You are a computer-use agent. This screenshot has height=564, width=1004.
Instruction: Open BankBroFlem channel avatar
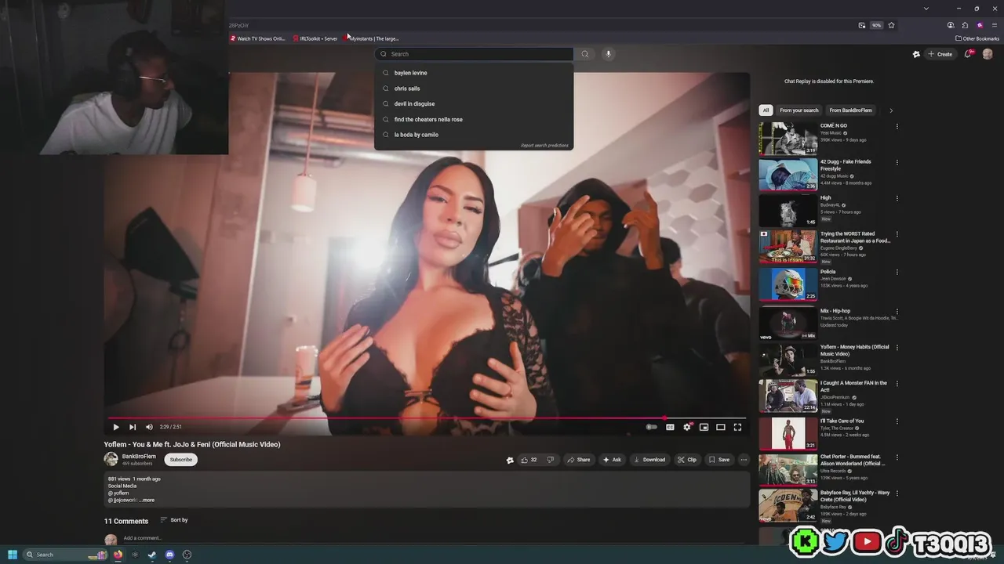tap(111, 460)
